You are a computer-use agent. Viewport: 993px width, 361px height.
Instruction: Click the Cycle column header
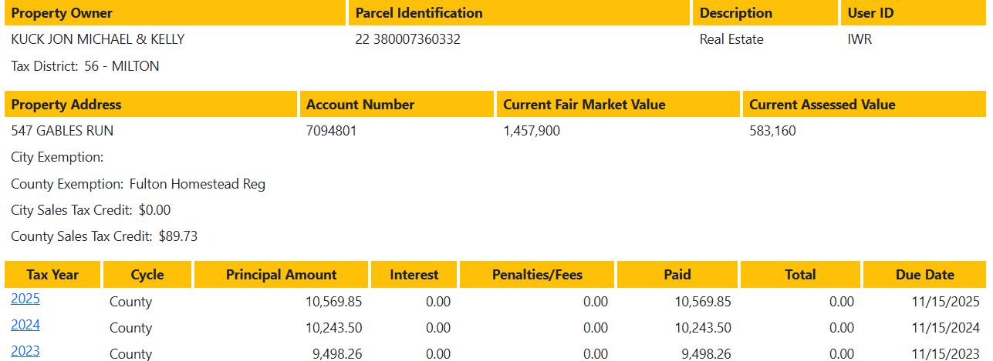[147, 275]
